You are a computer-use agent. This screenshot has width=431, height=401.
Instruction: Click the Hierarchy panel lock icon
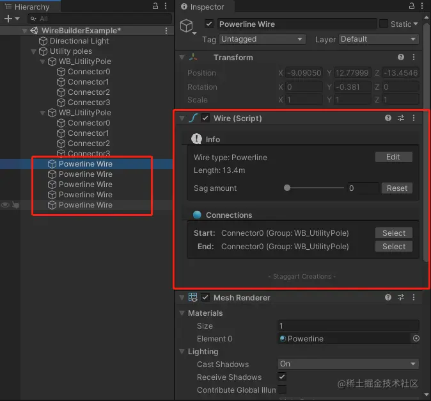pos(155,6)
